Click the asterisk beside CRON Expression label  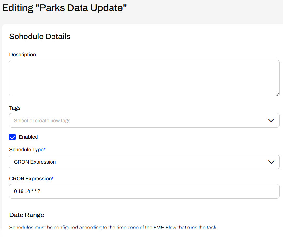tap(53, 178)
